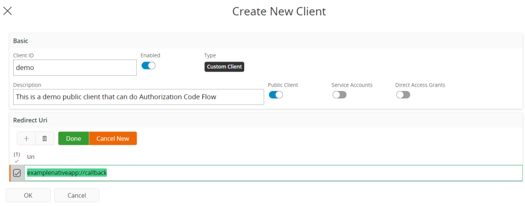Enable the Service Accounts switch
Image resolution: width=525 pixels, height=206 pixels.
[x=339, y=95]
